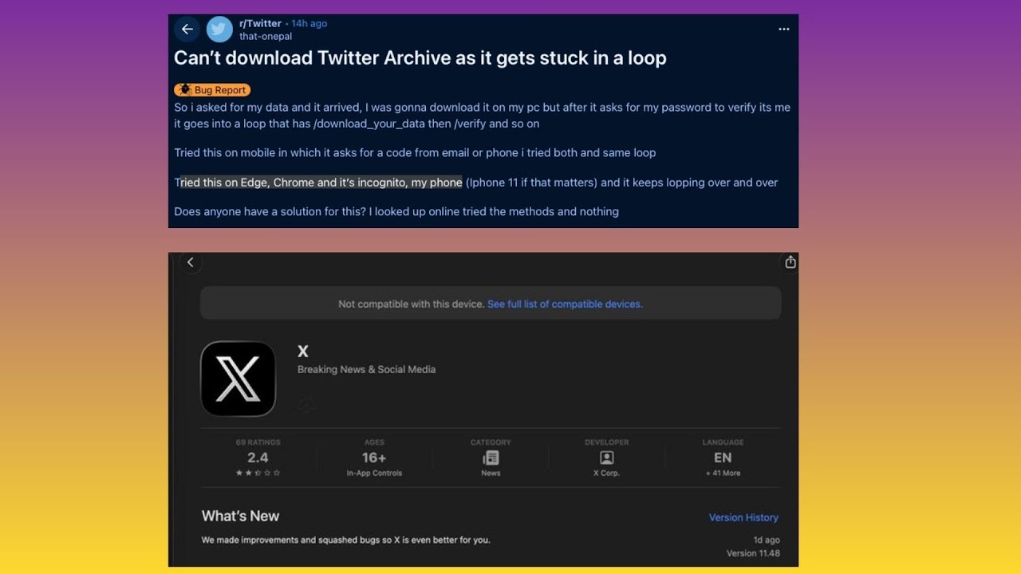Click the 'News' category label

[x=491, y=474]
